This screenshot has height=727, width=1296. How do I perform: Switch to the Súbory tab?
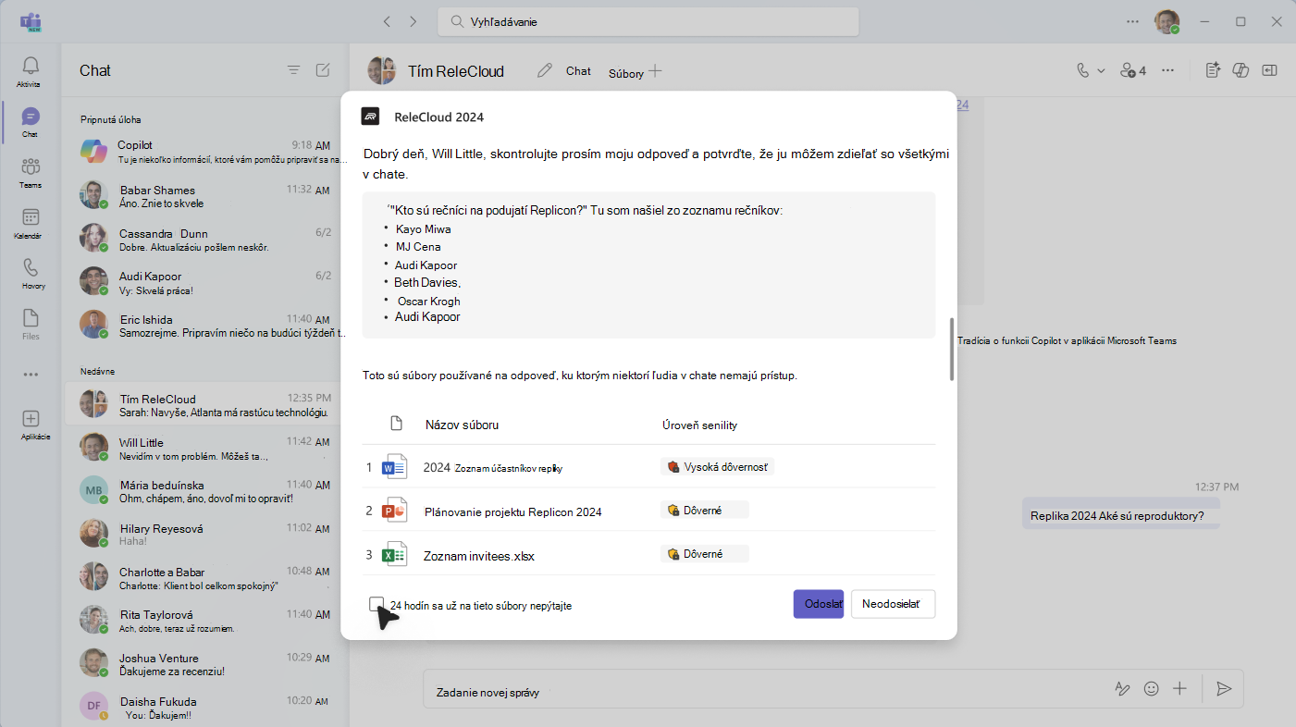(x=625, y=73)
